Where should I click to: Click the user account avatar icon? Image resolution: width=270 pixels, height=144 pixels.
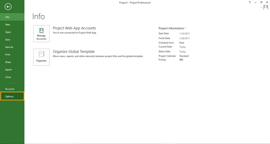coord(266,8)
